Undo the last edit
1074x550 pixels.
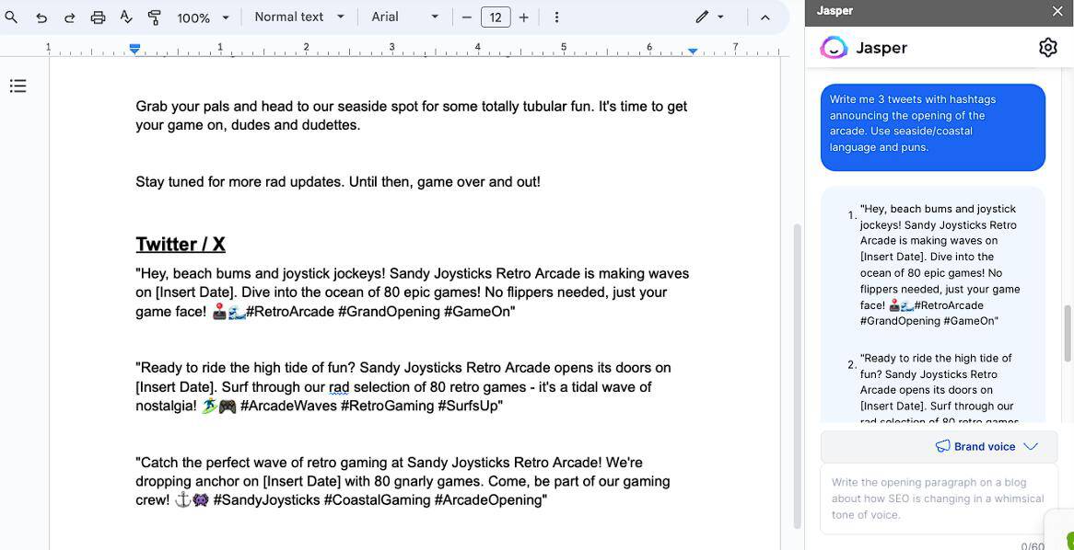[41, 17]
